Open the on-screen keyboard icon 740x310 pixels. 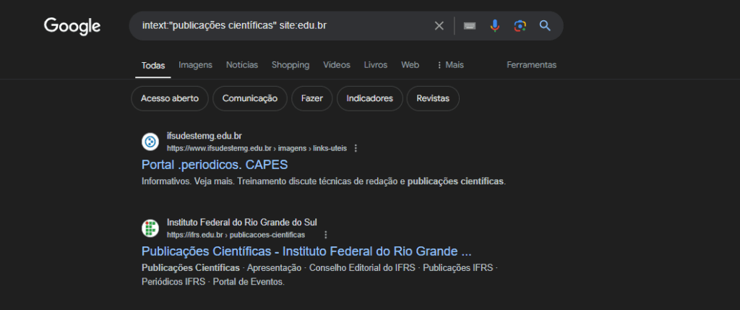pyautogui.click(x=470, y=26)
